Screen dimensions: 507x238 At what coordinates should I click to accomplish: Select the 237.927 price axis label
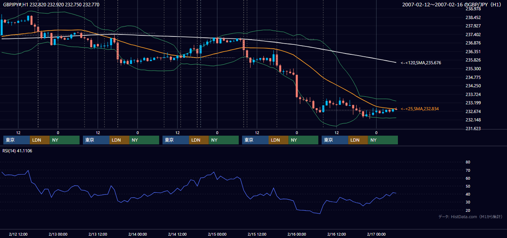473,26
